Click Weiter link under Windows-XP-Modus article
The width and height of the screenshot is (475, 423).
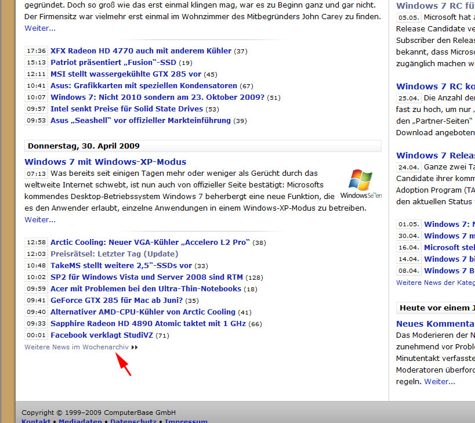[40, 220]
